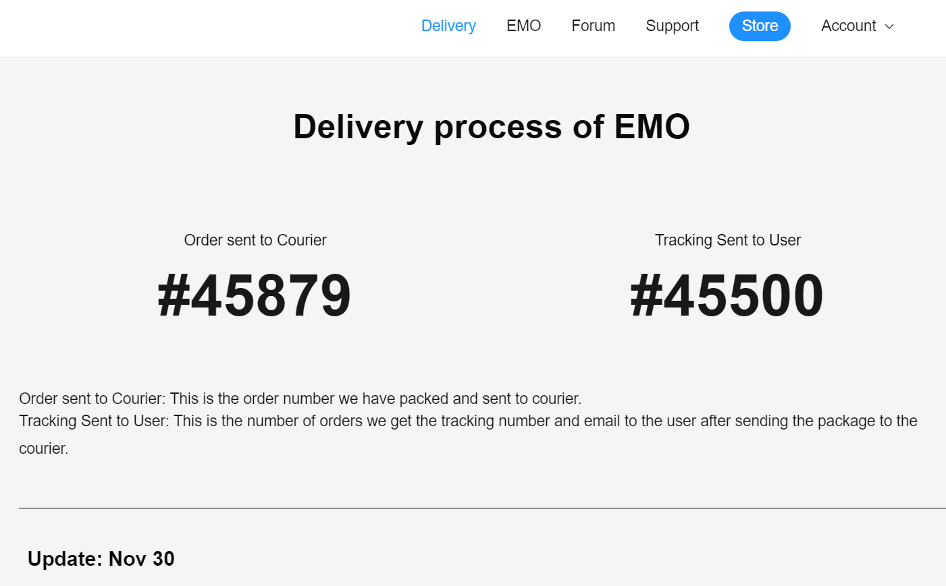Image resolution: width=946 pixels, height=586 pixels.
Task: Click the blue Store button
Action: [760, 26]
